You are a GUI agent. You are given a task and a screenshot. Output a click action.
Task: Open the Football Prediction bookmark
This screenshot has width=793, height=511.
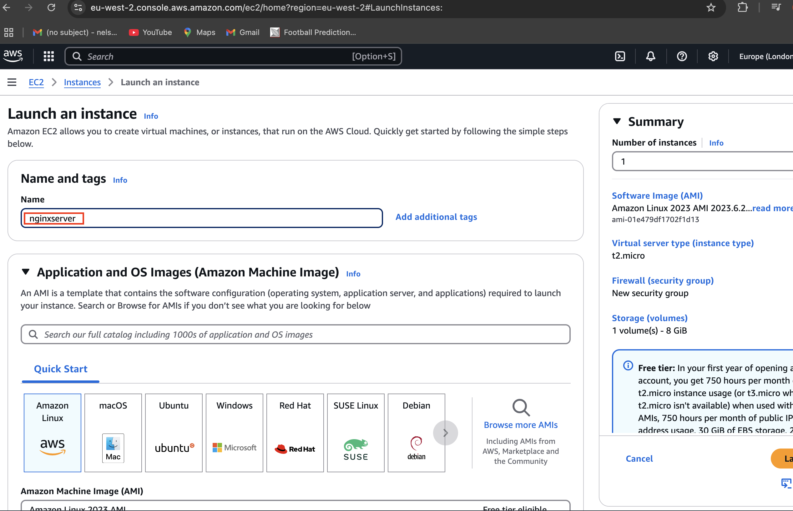[x=313, y=32]
